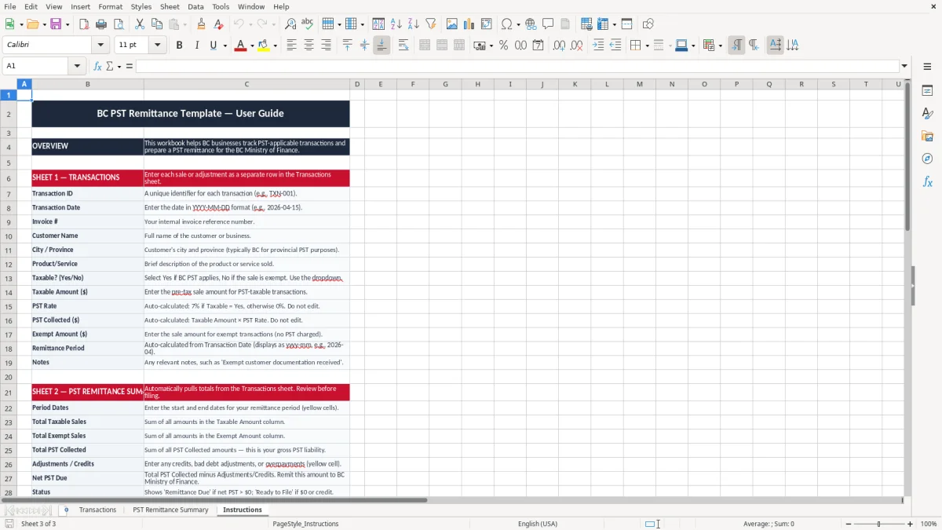
Task: Open the Find & Replace tool
Action: 290,24
